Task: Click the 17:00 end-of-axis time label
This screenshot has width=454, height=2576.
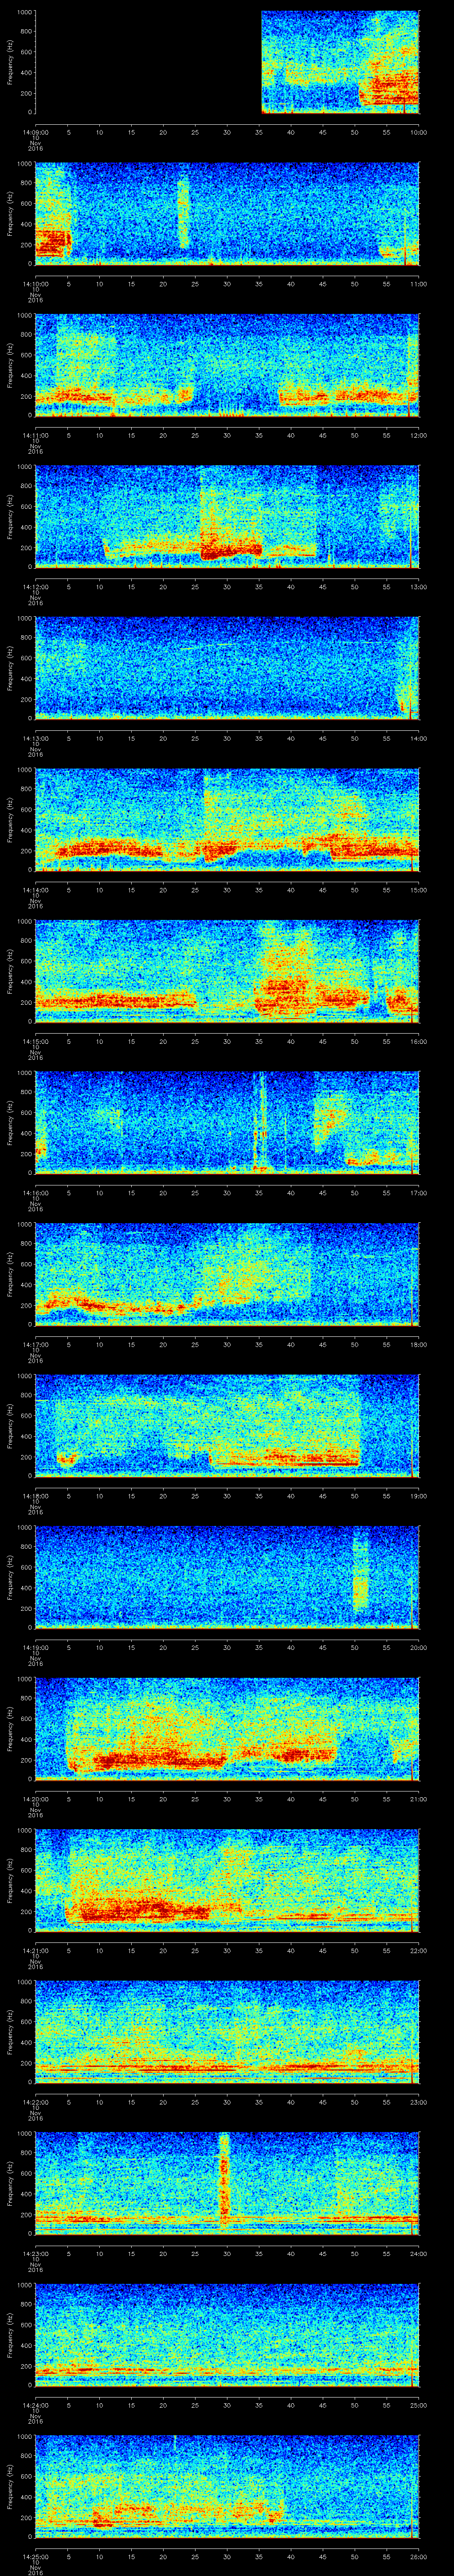Action: pos(419,1193)
